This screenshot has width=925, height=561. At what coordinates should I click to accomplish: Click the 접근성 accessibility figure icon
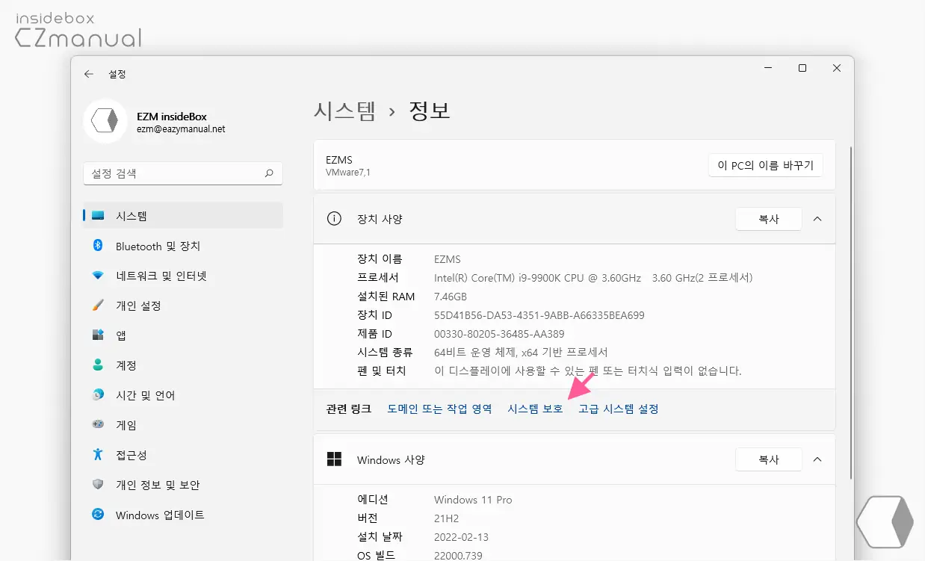click(x=98, y=455)
